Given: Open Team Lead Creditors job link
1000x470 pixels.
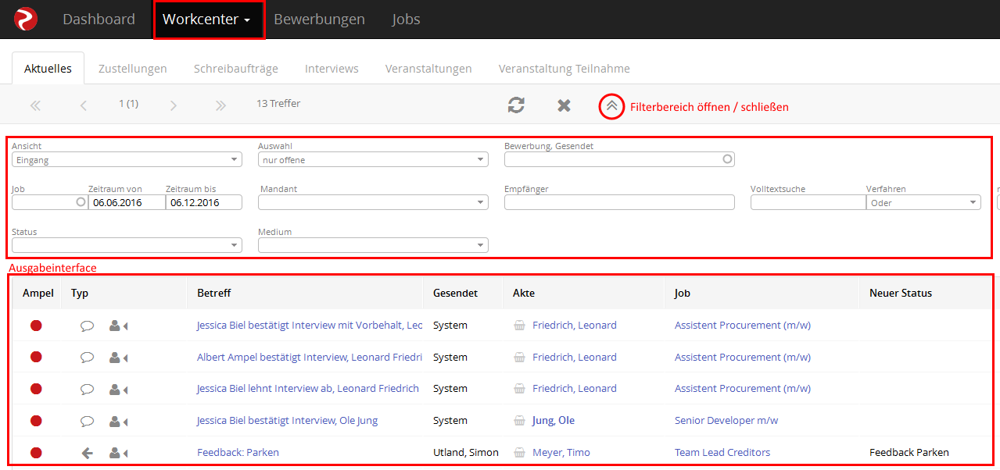Looking at the screenshot, I should (722, 453).
